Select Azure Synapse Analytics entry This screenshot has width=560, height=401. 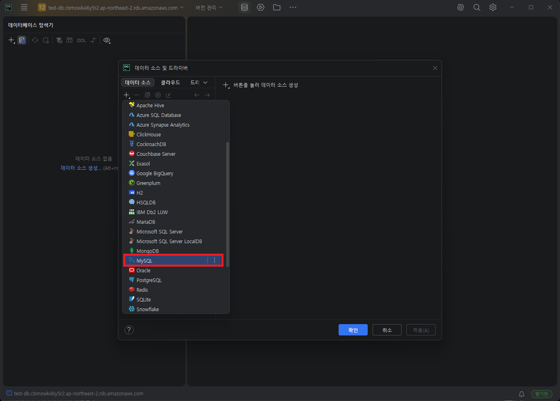[174, 125]
